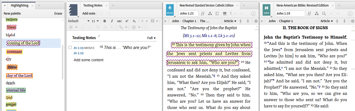Open the Article dropdown in NRSVCE panel
Viewport: 355px width, 111px height.
coord(230,21)
